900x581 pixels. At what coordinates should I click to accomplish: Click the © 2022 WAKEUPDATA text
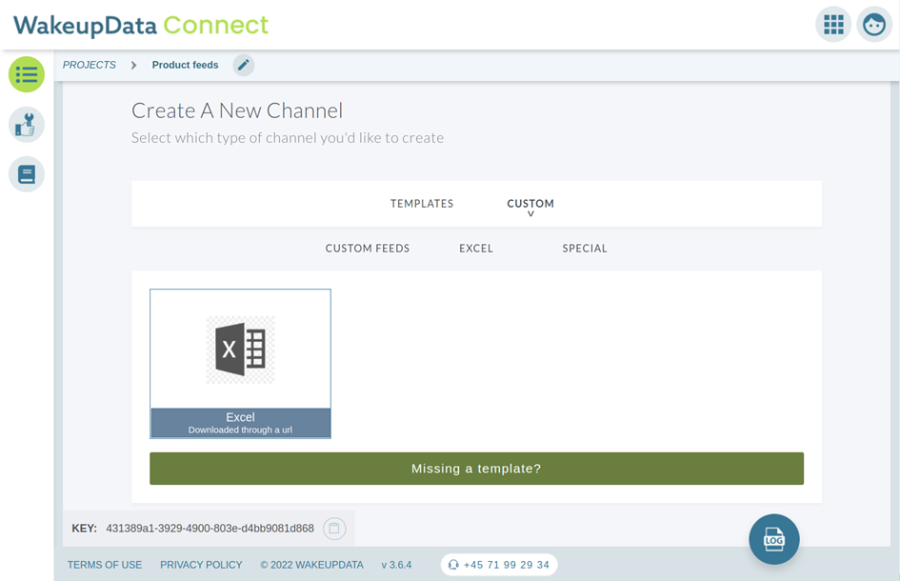coord(311,565)
